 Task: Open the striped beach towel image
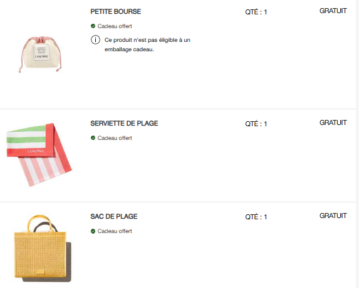pos(39,155)
